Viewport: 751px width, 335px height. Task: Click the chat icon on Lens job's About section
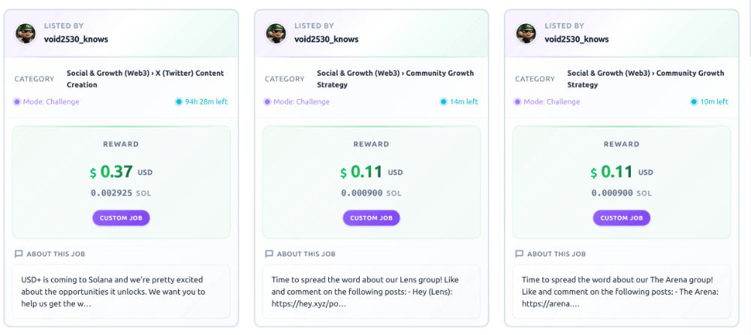pyautogui.click(x=269, y=254)
